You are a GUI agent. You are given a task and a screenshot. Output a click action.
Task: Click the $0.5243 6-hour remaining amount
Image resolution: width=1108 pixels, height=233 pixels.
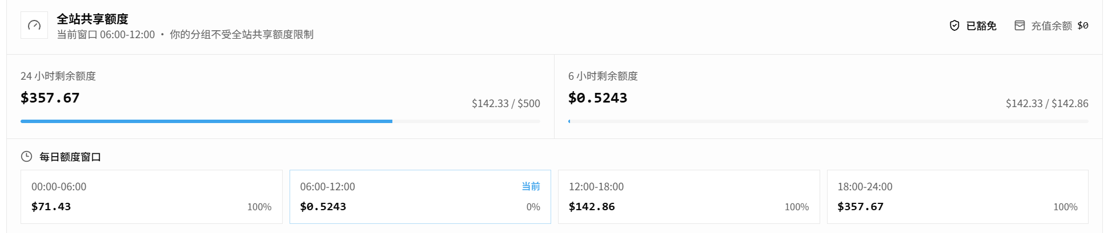[598, 98]
